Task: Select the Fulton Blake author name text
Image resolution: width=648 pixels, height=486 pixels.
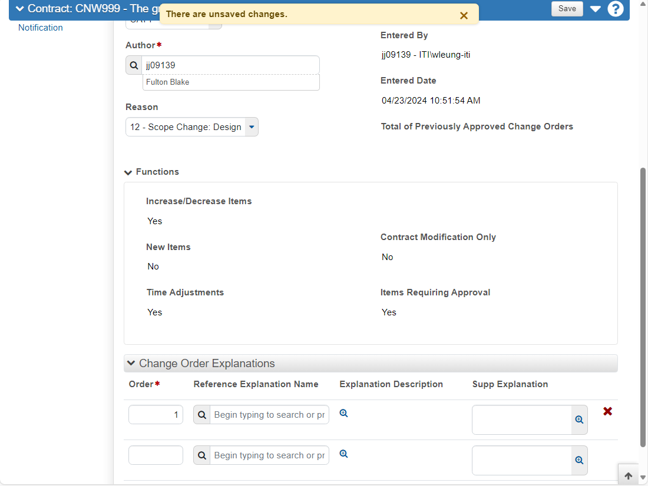Action: pos(167,82)
